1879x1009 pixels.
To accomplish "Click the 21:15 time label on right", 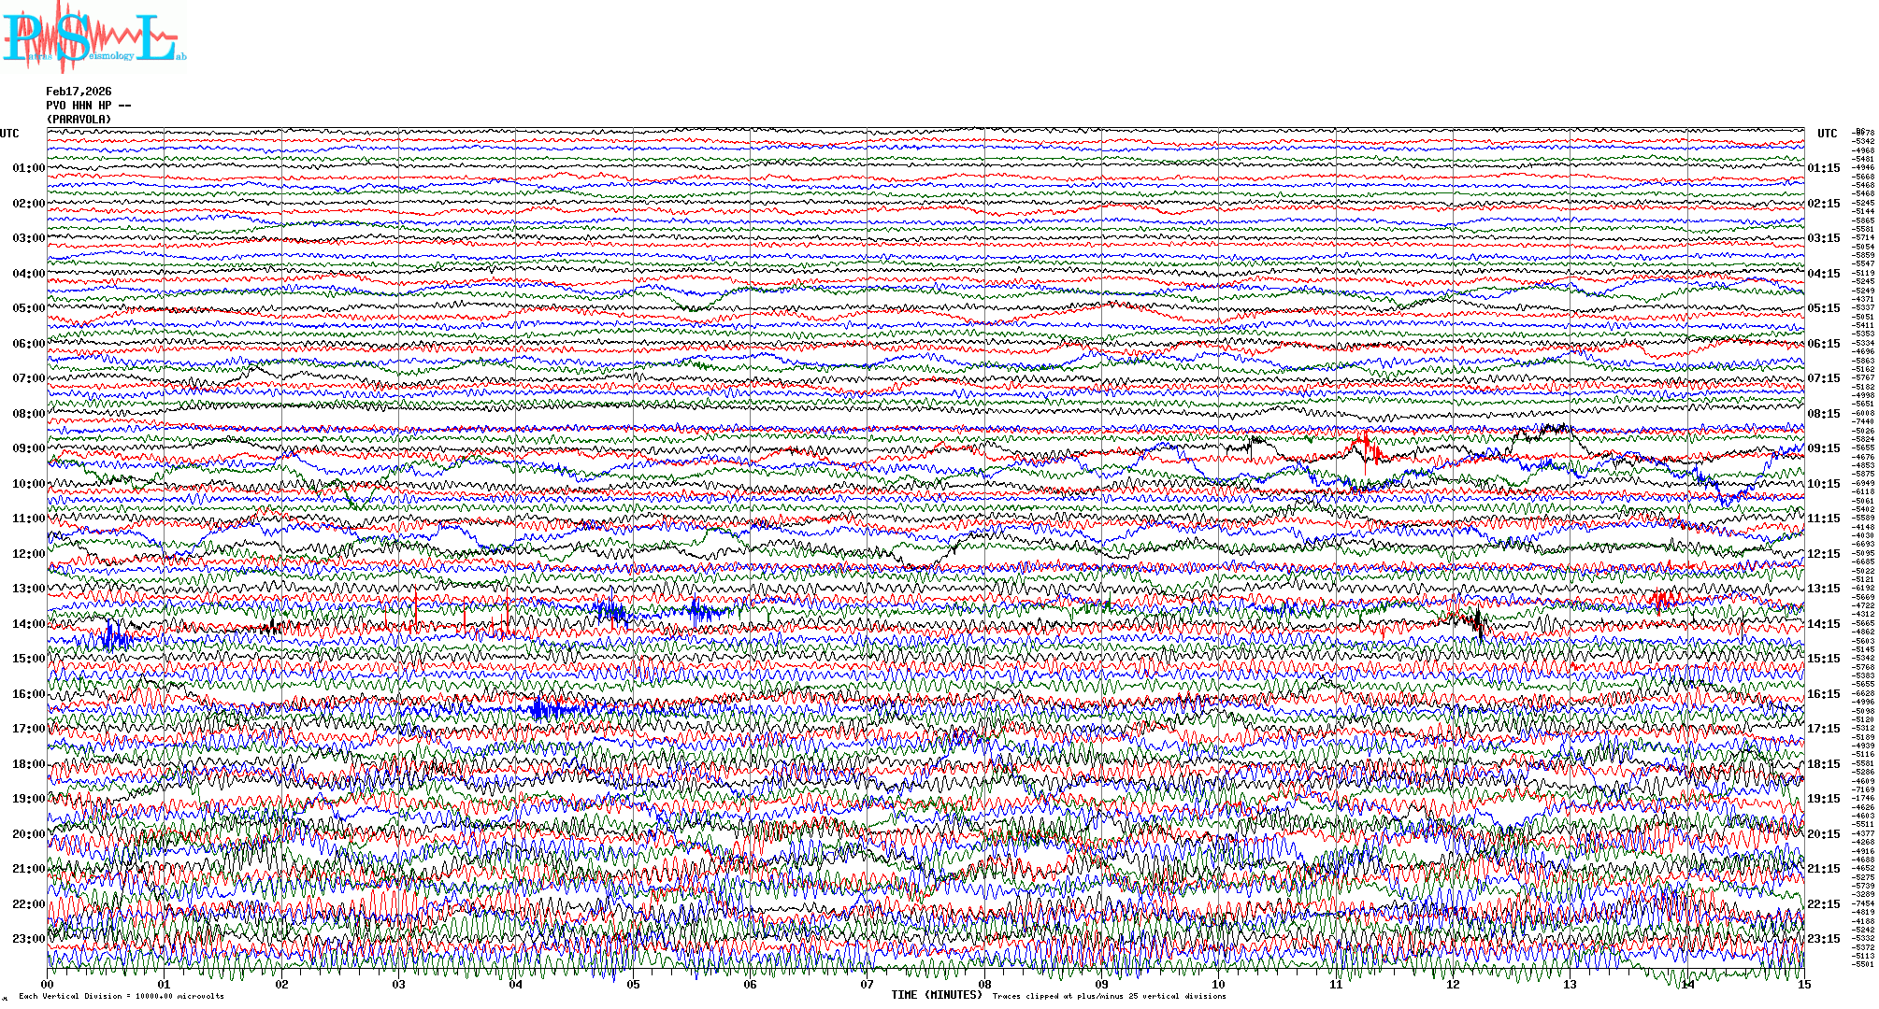I will (1823, 869).
